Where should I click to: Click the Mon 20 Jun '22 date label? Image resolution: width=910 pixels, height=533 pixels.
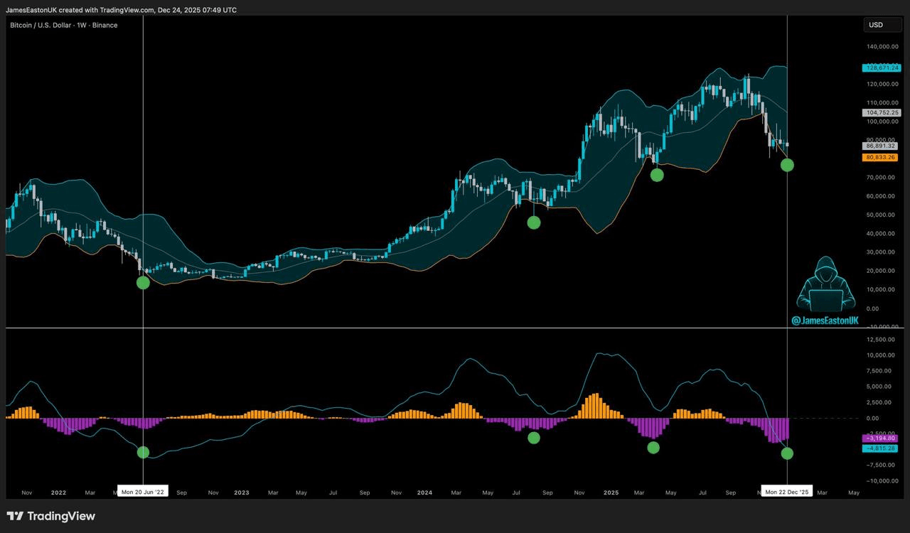coord(143,492)
